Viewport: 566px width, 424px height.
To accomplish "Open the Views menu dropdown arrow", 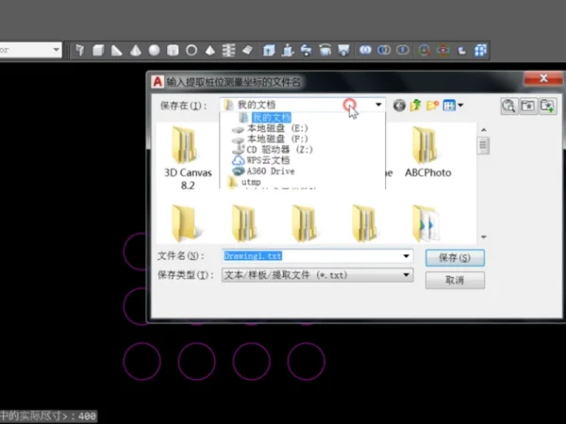I will click(x=460, y=106).
